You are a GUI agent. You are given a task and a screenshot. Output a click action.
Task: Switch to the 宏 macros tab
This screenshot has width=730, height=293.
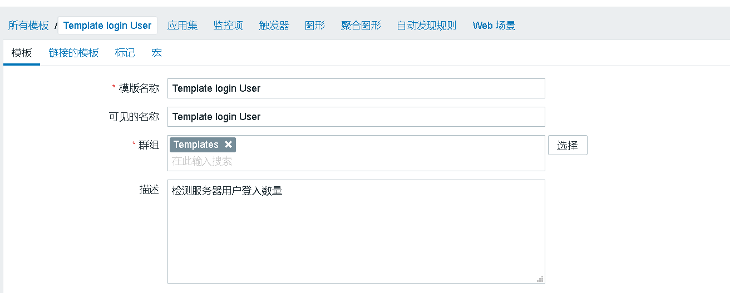pos(157,53)
